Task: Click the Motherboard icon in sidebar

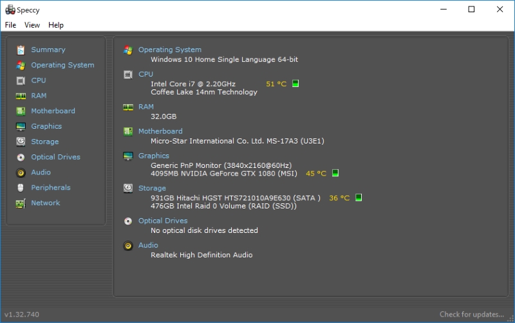Action: pos(21,111)
